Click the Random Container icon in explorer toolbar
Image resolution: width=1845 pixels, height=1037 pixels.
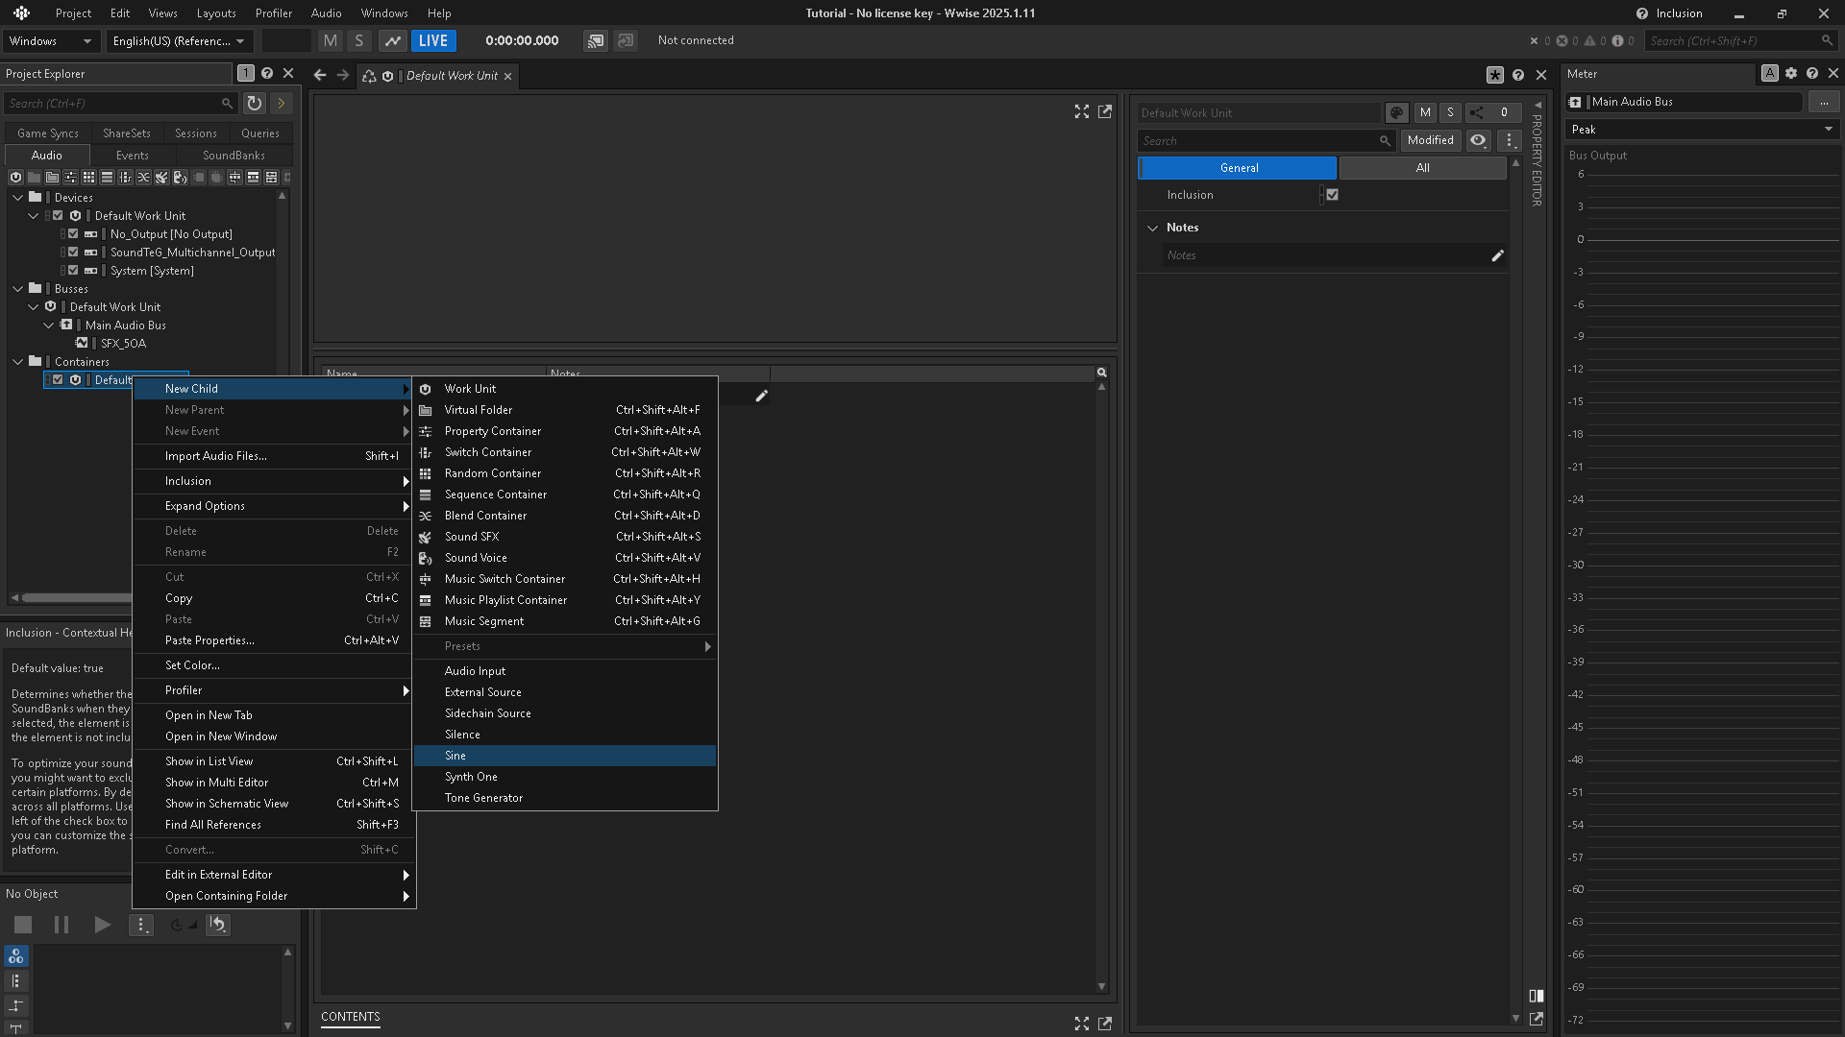point(88,178)
